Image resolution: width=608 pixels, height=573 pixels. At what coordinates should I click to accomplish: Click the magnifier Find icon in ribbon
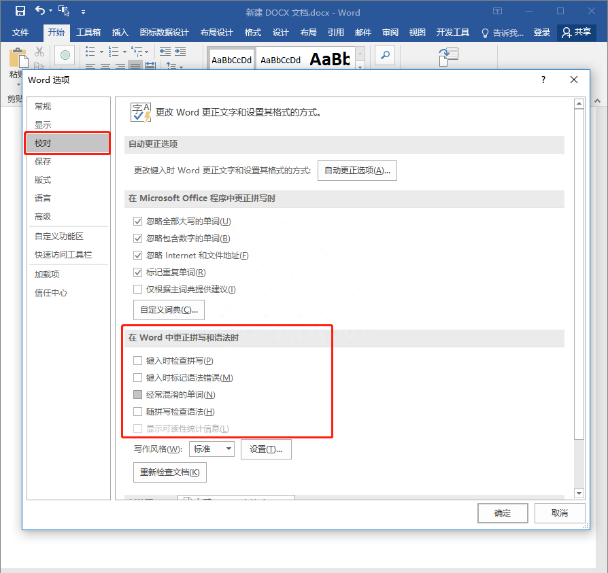pyautogui.click(x=385, y=56)
